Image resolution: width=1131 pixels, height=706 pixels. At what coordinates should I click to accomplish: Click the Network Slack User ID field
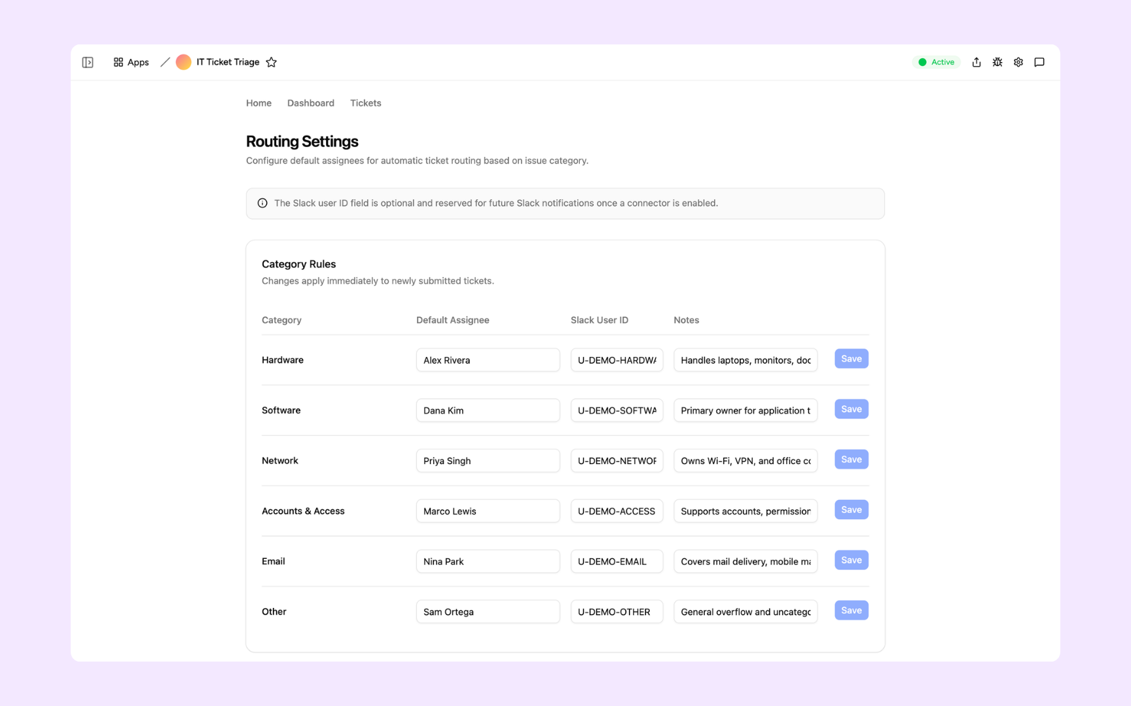pyautogui.click(x=617, y=461)
